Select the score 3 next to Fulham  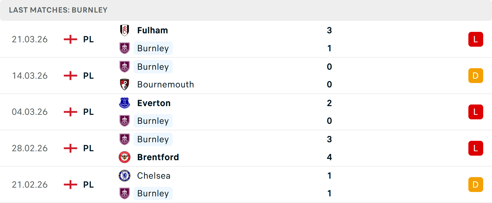(x=330, y=30)
